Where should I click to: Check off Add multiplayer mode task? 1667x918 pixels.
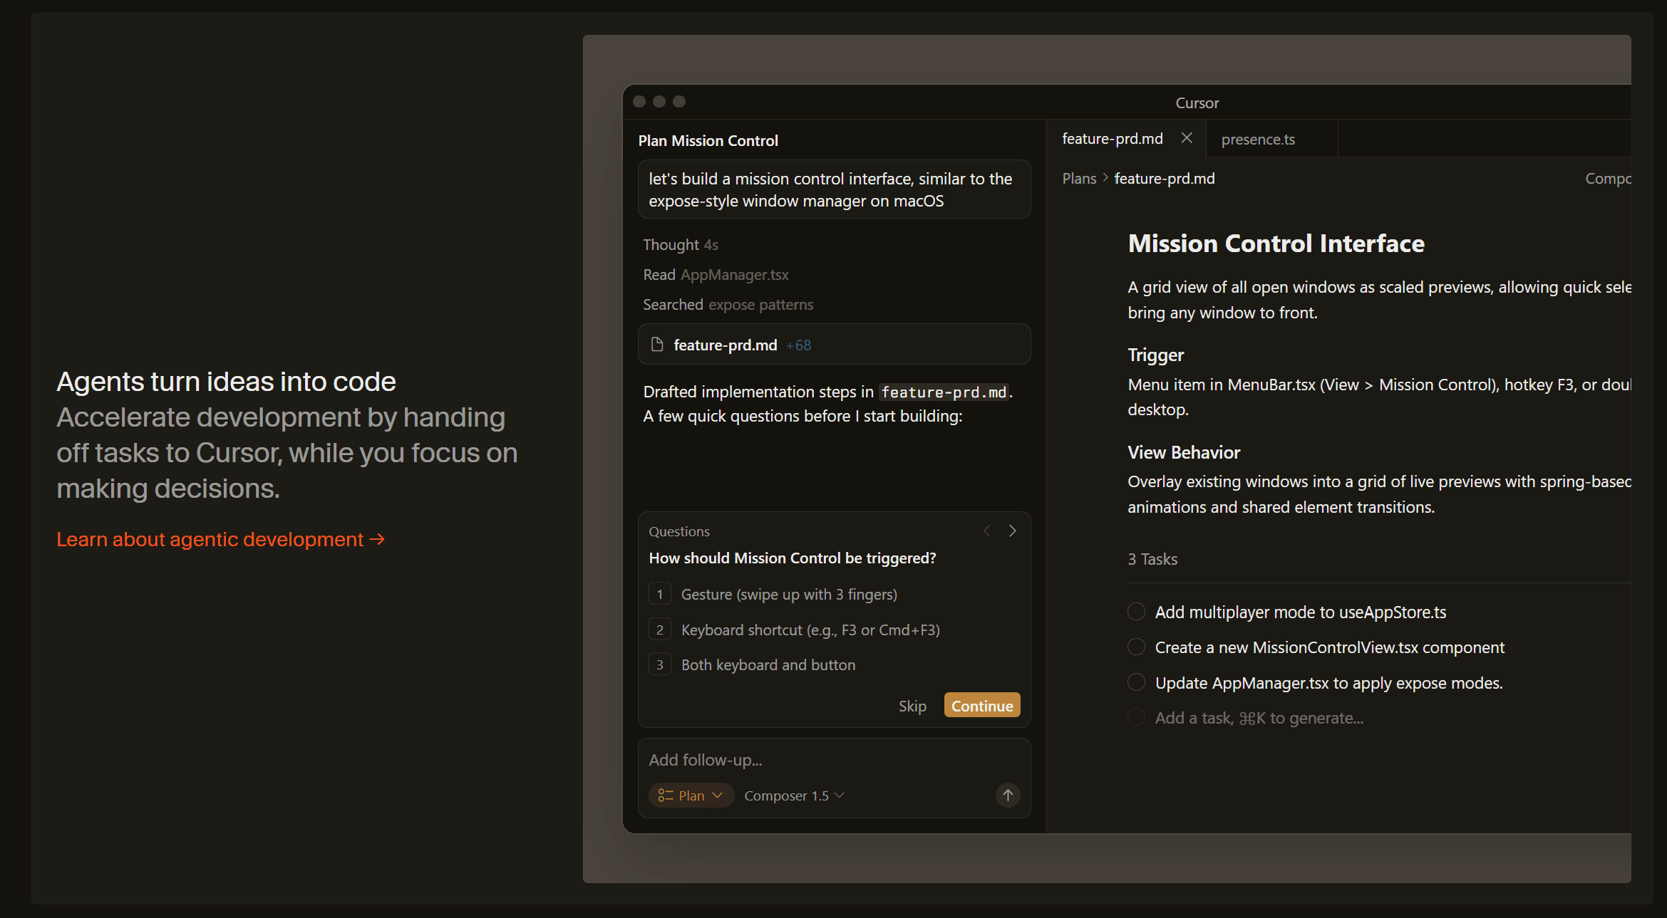tap(1136, 612)
